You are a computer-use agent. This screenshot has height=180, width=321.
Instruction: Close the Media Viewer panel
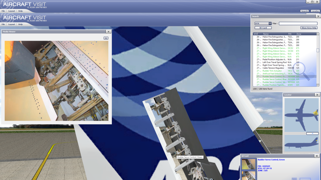click(x=108, y=32)
